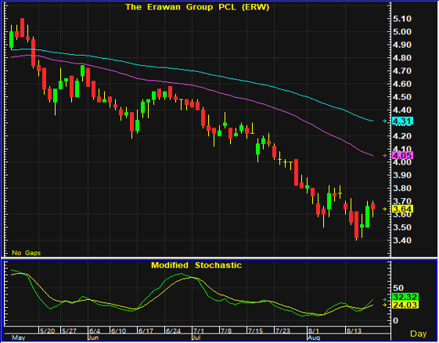
Task: Click the 4.50 price level on axis
Action: [402, 97]
